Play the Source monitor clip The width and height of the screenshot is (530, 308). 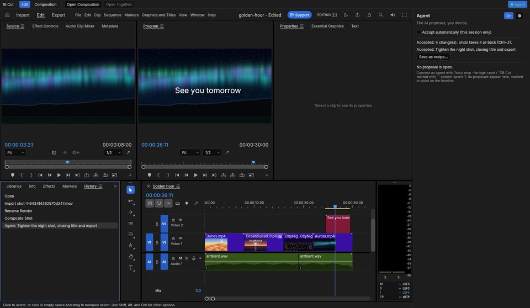click(59, 175)
